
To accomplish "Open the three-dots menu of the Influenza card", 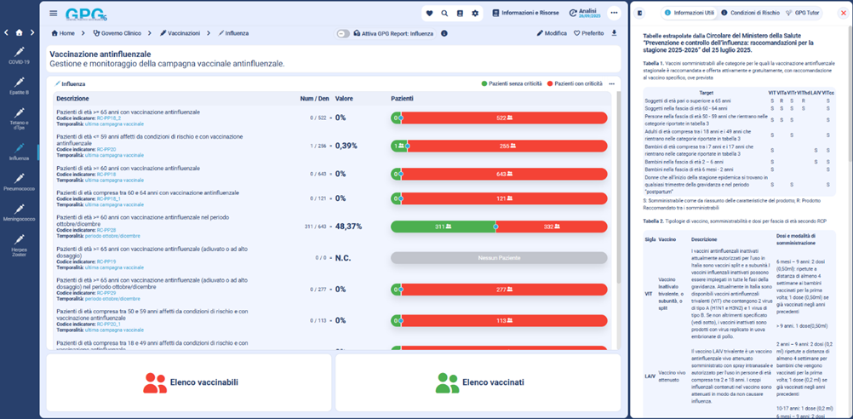I will 611,84.
